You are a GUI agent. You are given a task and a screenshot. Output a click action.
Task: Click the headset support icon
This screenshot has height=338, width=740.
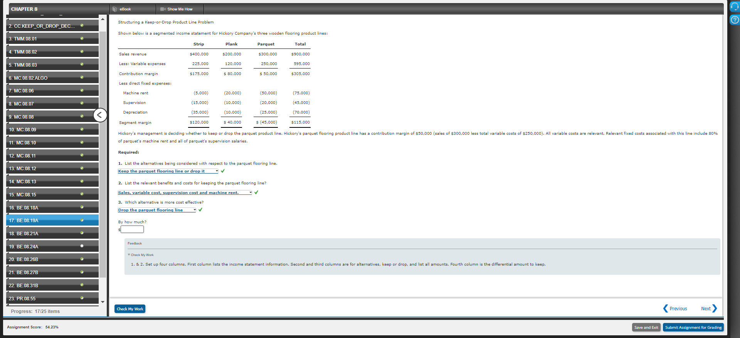tap(735, 7)
